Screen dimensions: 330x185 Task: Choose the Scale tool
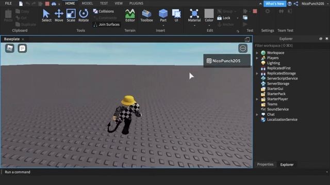click(71, 15)
